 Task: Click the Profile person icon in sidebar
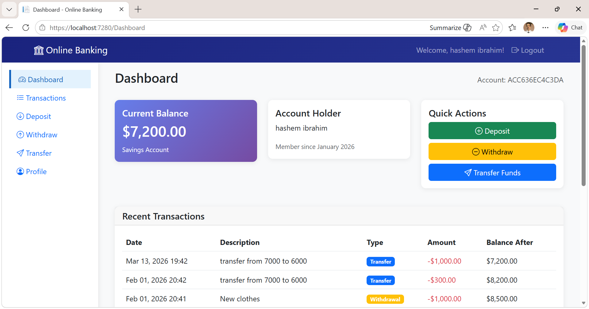(x=20, y=171)
